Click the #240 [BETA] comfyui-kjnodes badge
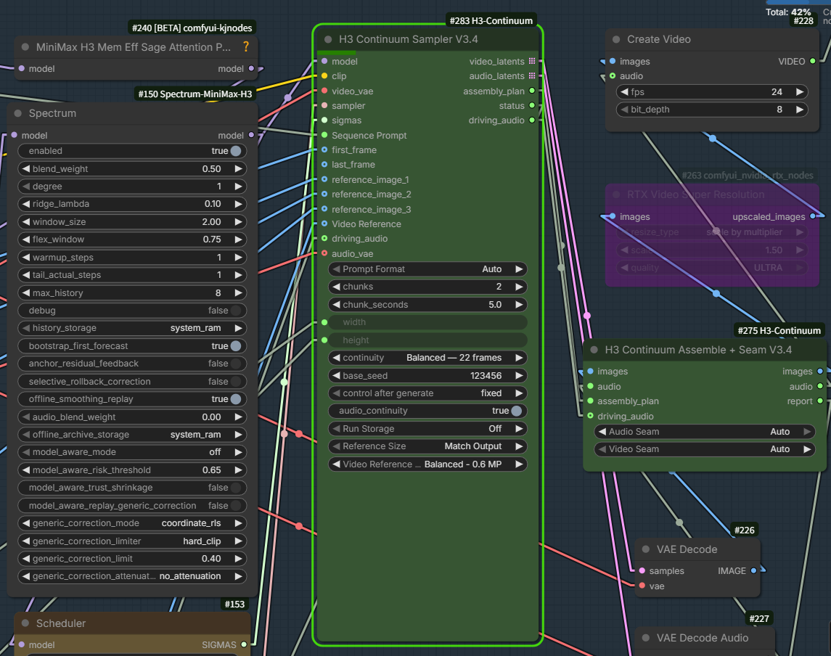Viewport: 831px width, 656px height. [192, 28]
